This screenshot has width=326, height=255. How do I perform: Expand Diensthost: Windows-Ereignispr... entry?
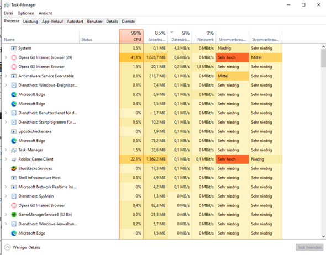click(x=6, y=85)
